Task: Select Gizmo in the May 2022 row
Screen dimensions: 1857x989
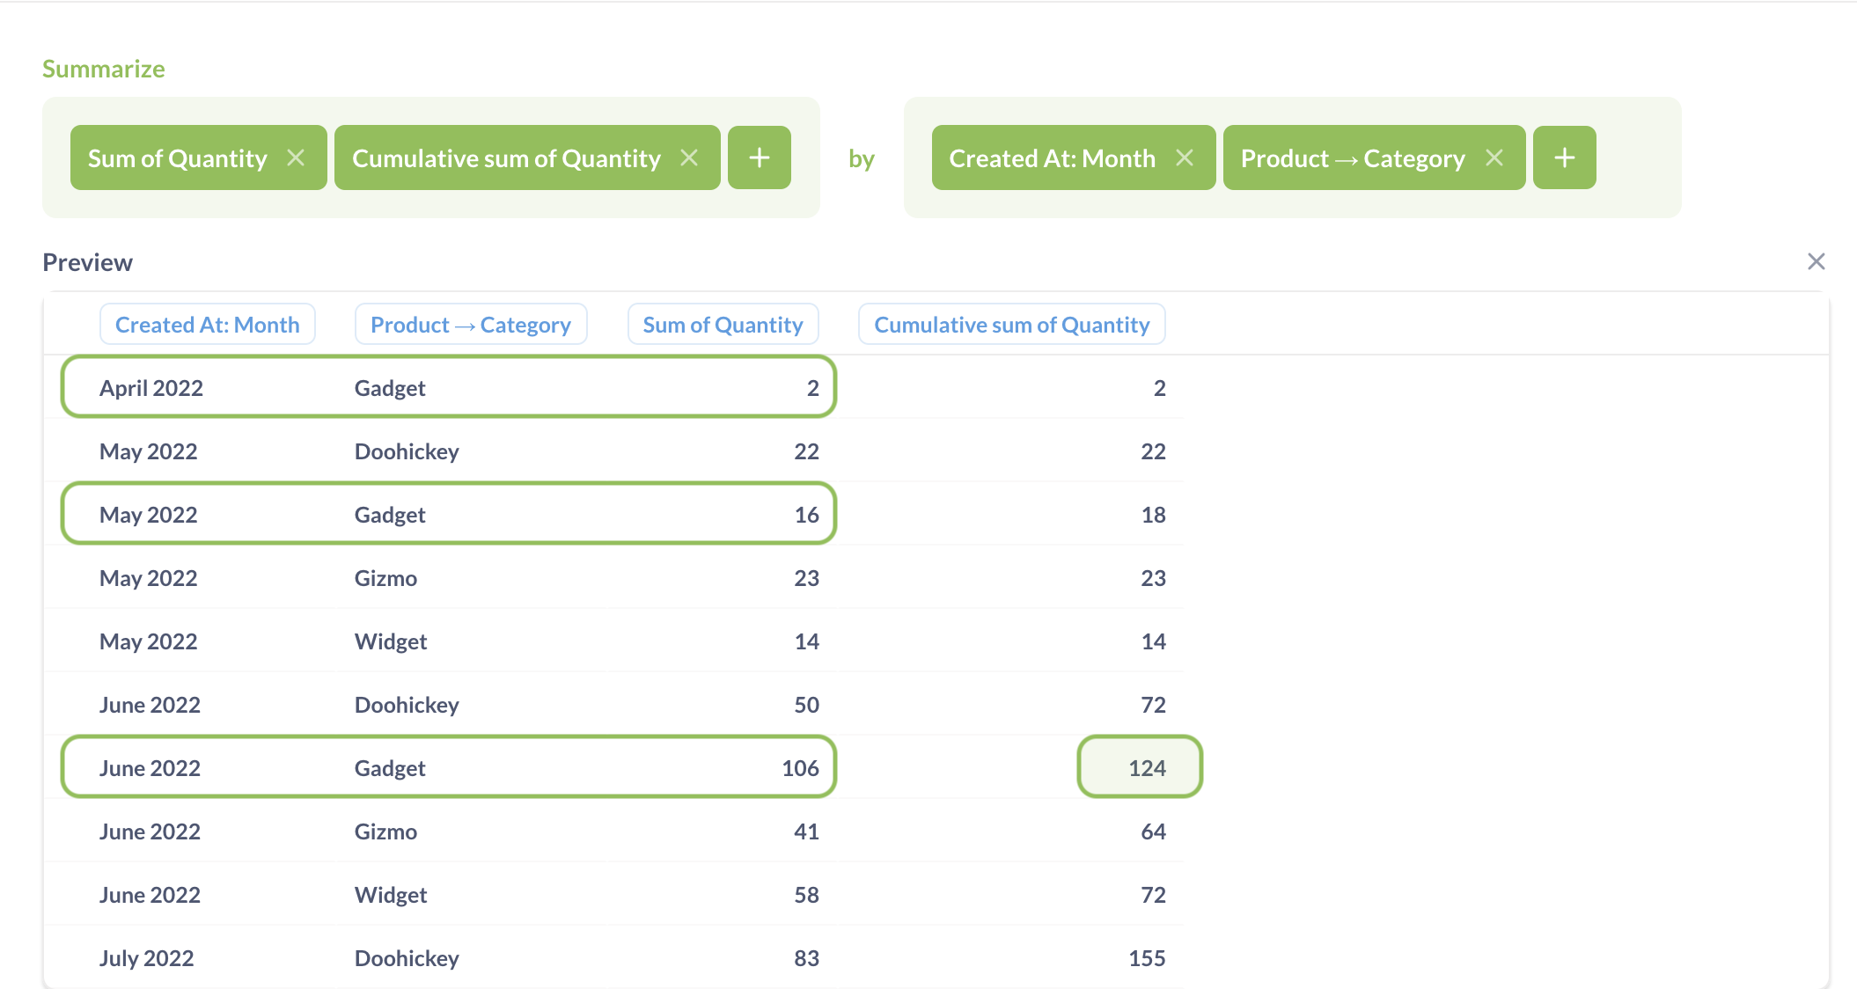Action: [385, 578]
